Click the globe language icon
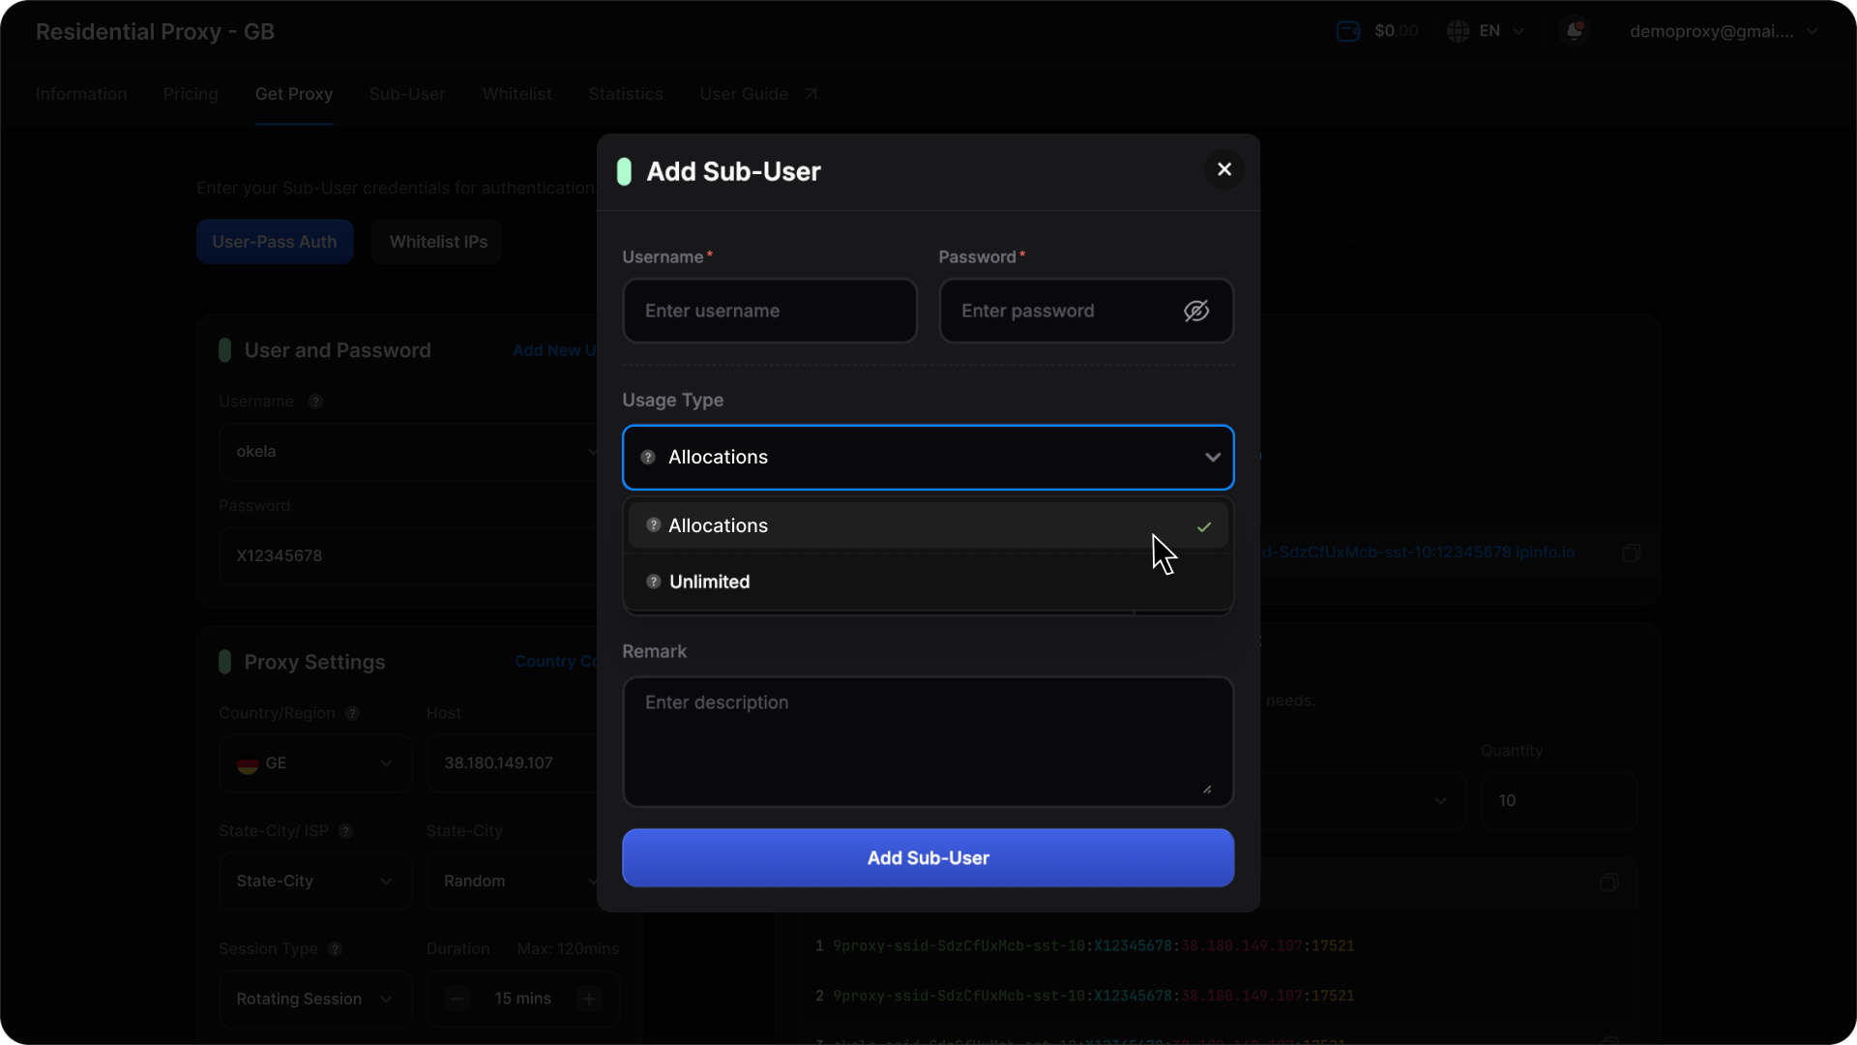 click(x=1459, y=31)
